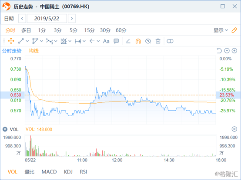The image size is (241, 180).
Task: Select the VOL indicator tab
Action: (x=13, y=172)
